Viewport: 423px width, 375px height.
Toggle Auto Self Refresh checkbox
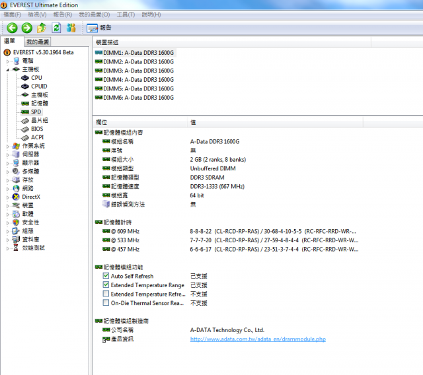[106, 275]
